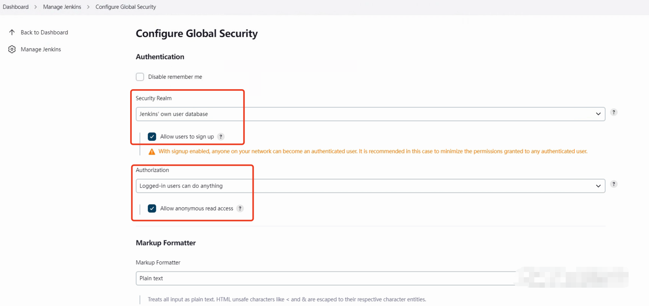Screen dimensions: 649x306
Task: Enable the Disable remember me checkbox
Action: click(140, 77)
